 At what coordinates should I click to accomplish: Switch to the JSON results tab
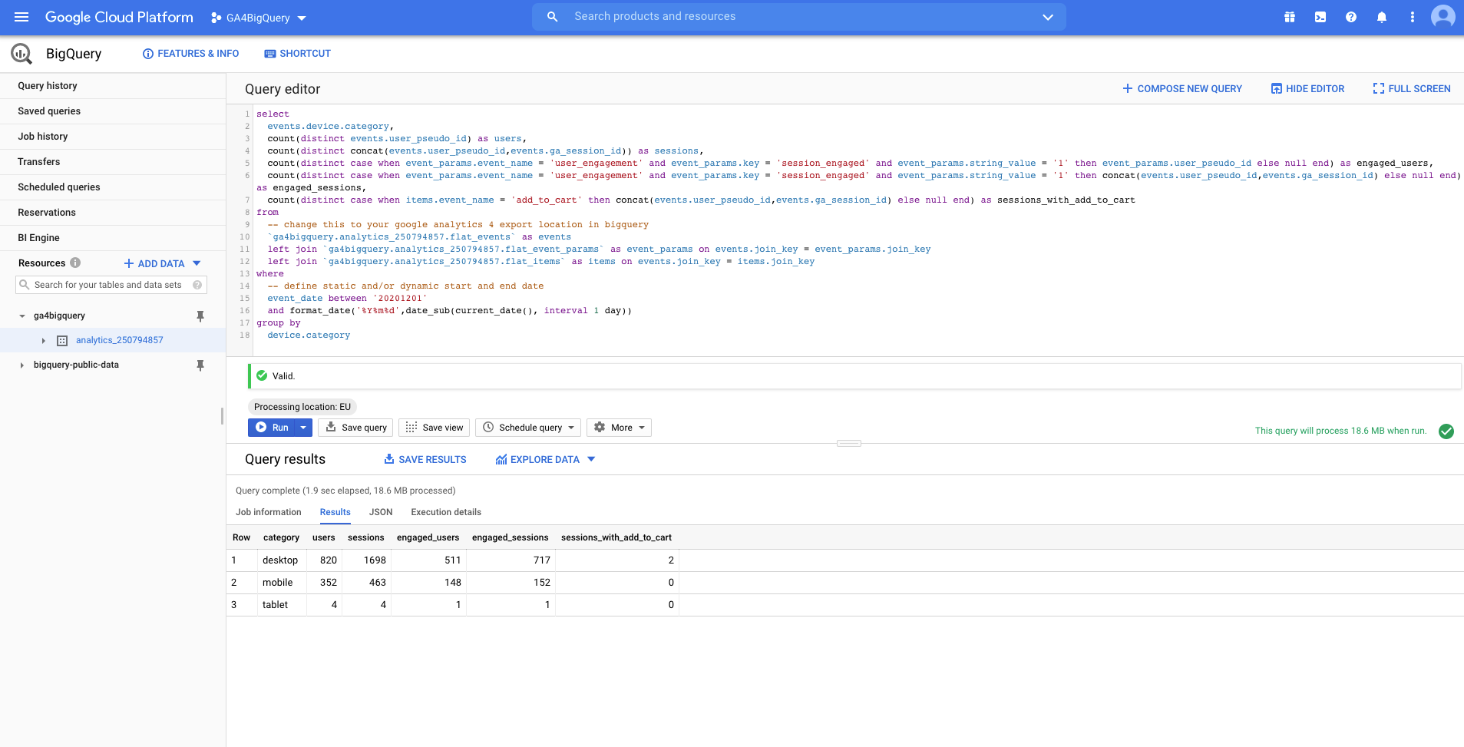[x=380, y=512]
